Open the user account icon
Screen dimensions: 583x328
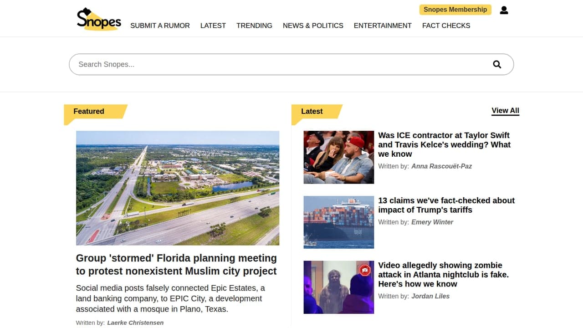coord(504,10)
